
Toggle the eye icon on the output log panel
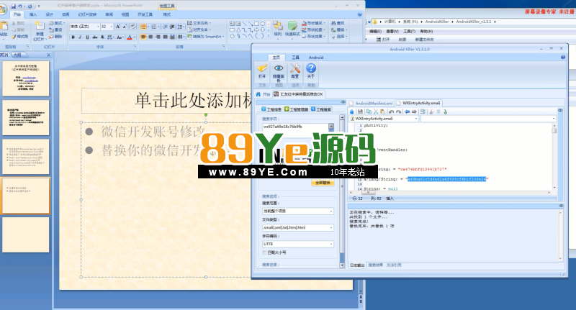click(561, 206)
